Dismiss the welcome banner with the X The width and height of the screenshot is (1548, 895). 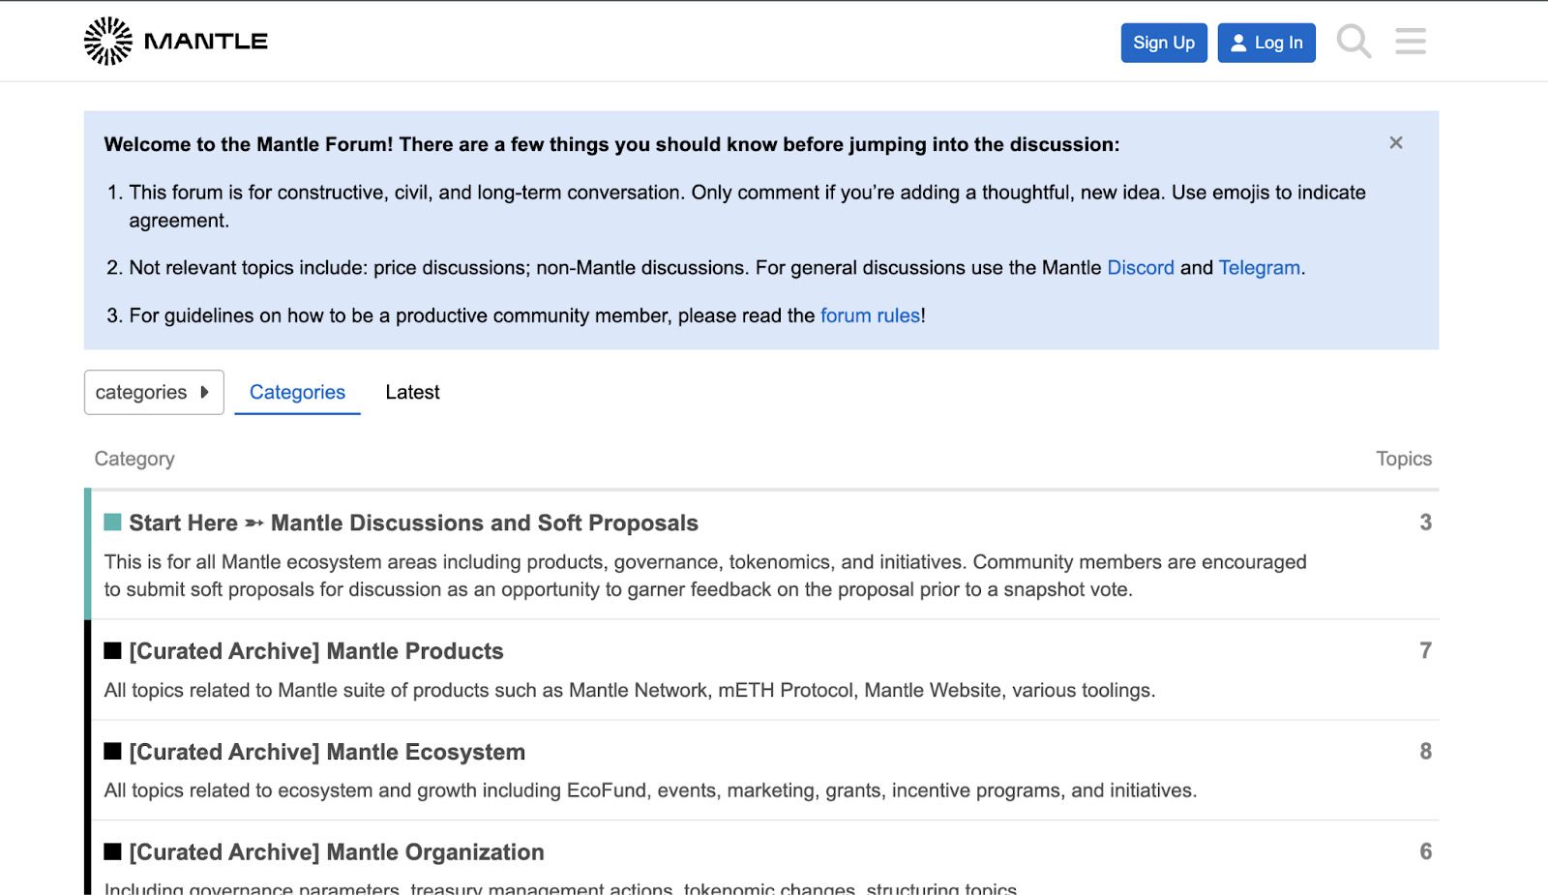(x=1395, y=143)
